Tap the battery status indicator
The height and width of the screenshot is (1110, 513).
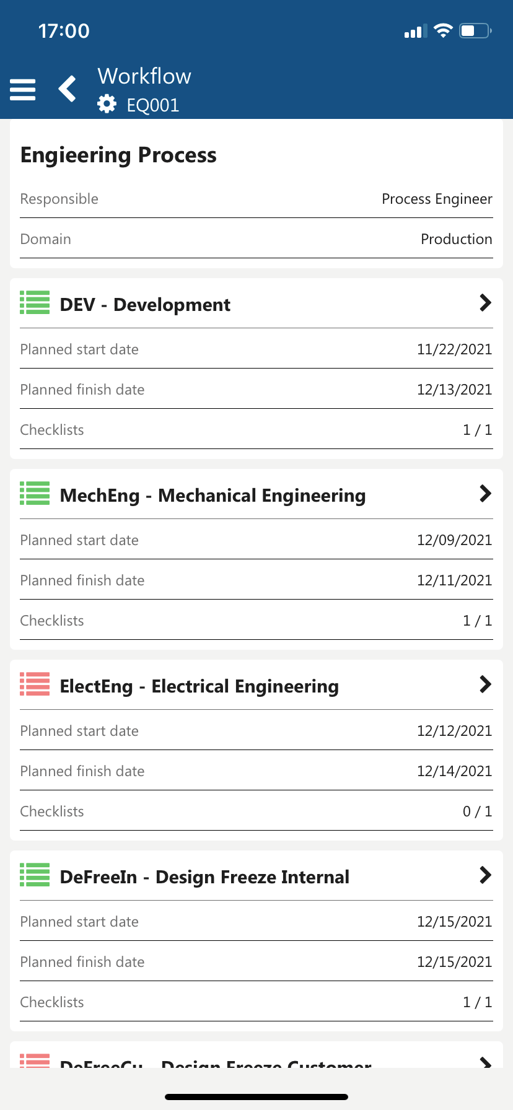[475, 31]
